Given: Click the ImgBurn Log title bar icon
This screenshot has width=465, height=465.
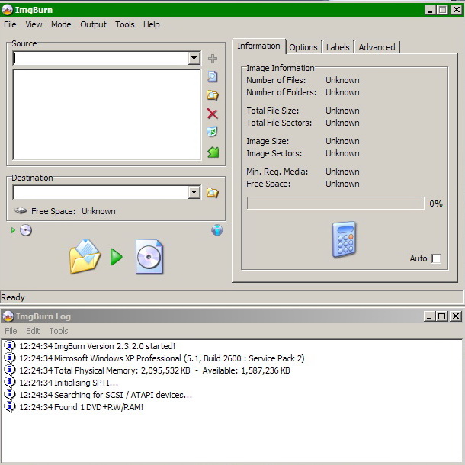Looking at the screenshot, I should point(8,316).
